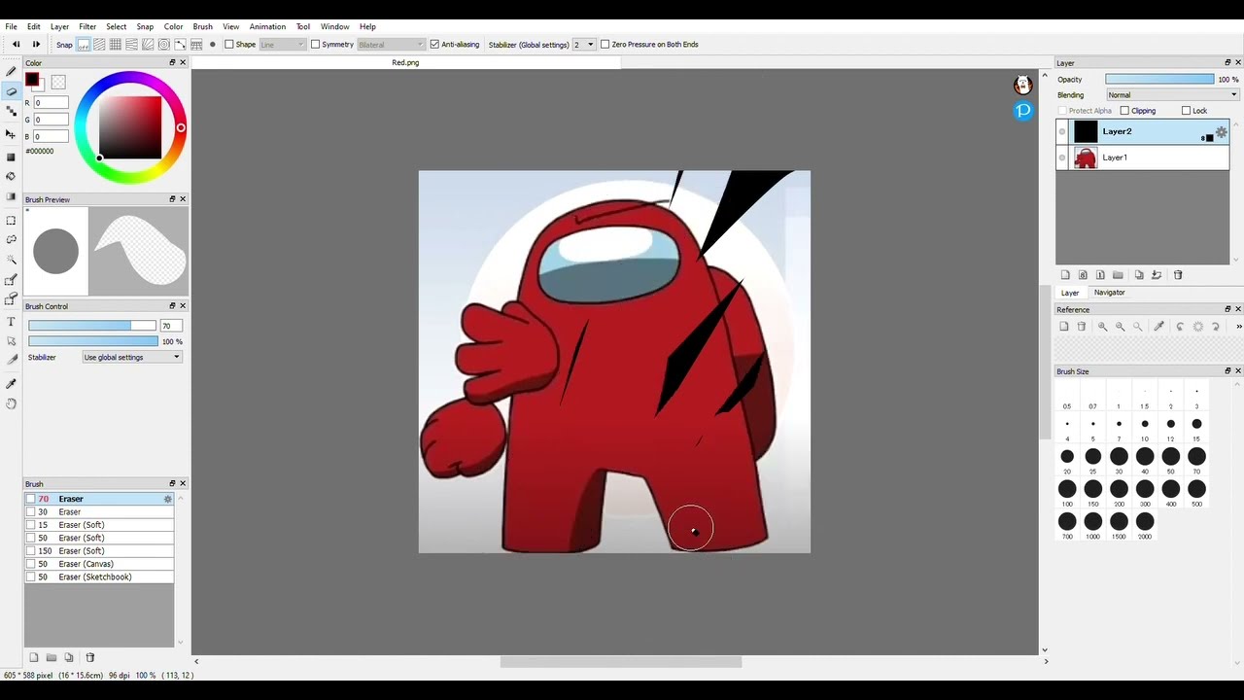Select the Lasso tool
The image size is (1244, 700).
click(11, 239)
